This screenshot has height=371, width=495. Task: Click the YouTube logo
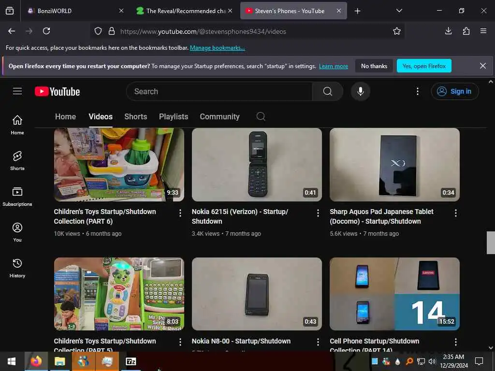tap(57, 91)
